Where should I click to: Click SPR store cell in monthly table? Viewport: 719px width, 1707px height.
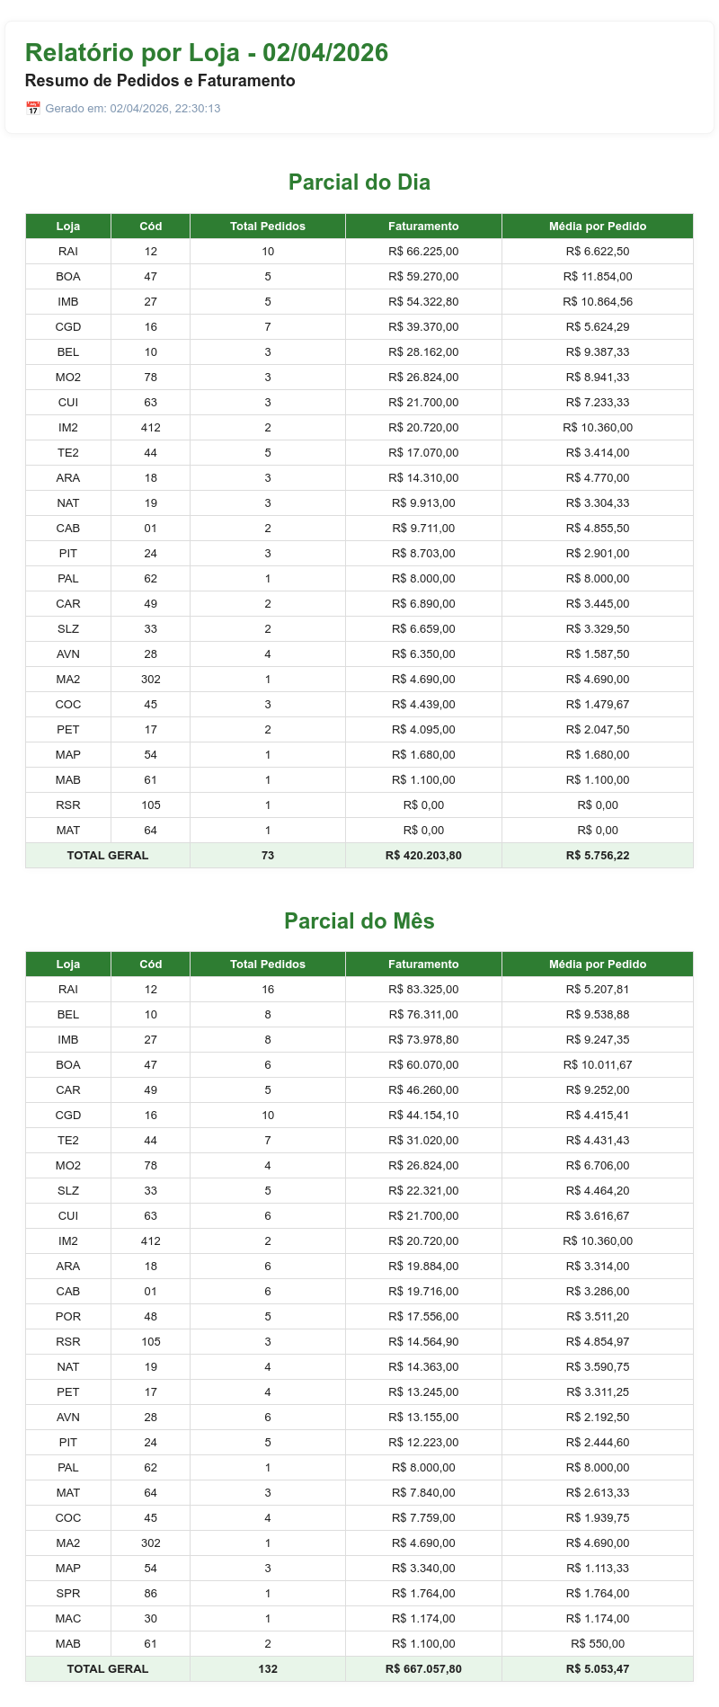click(68, 1594)
